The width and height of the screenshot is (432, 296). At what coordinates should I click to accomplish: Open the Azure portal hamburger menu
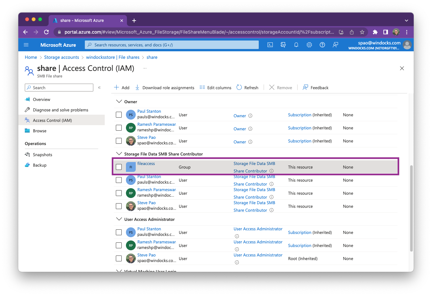pyautogui.click(x=26, y=45)
